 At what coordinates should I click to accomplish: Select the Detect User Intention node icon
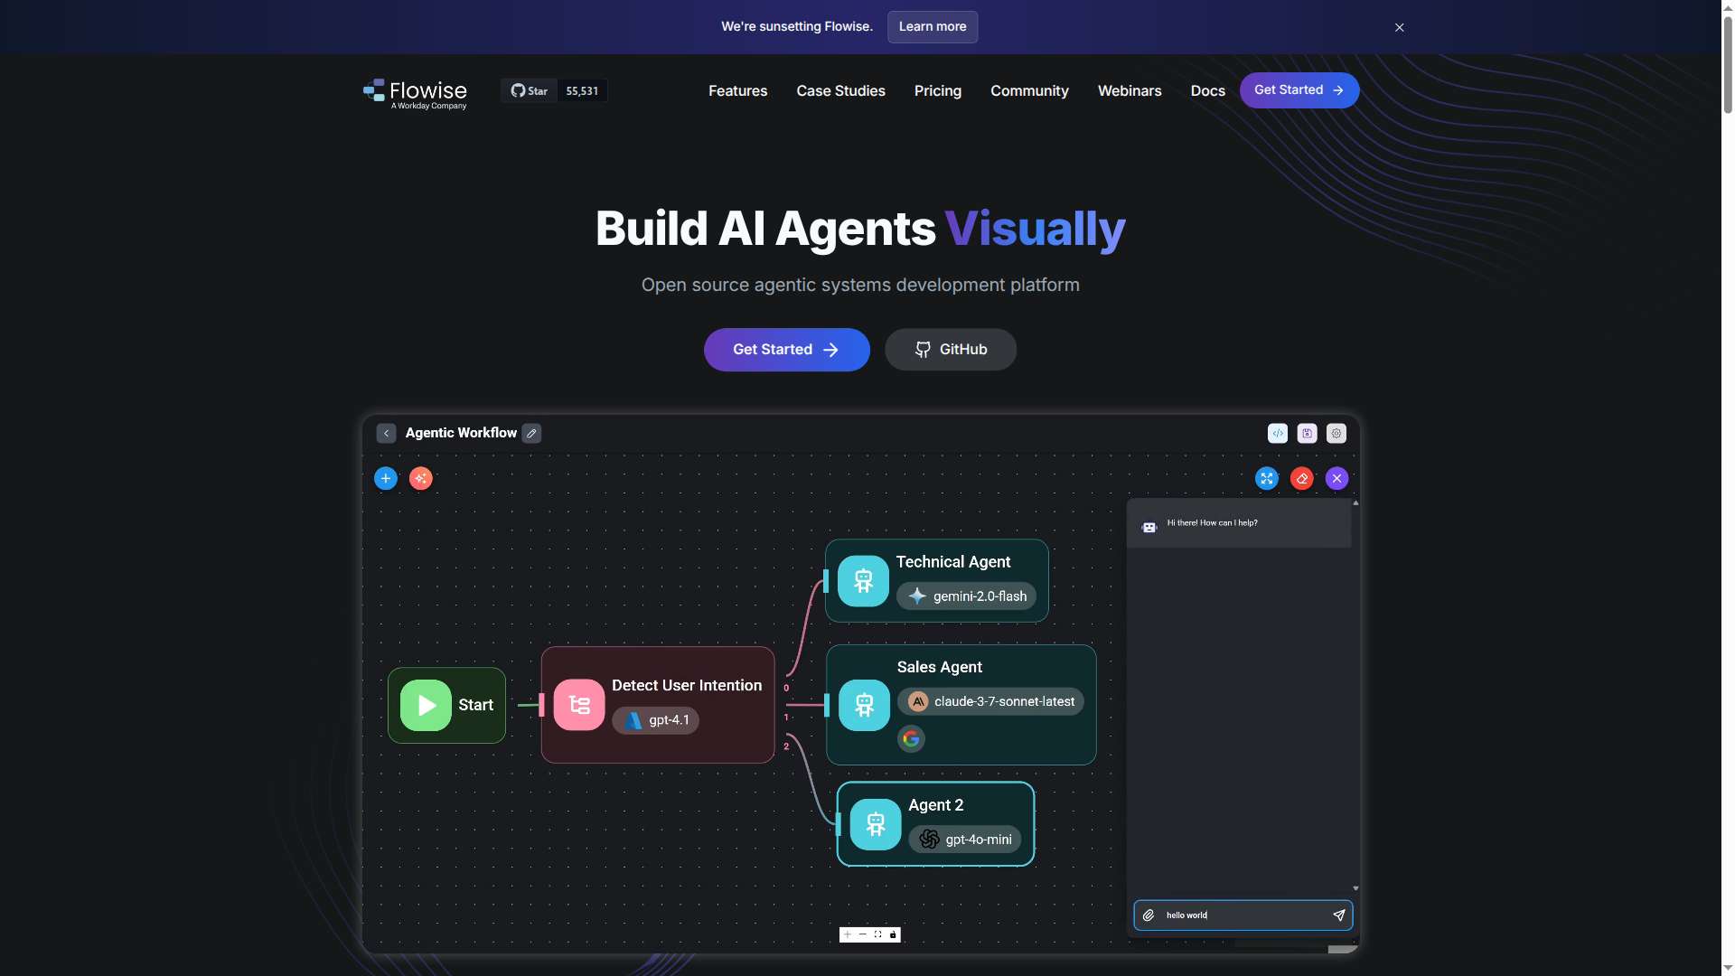579,705
